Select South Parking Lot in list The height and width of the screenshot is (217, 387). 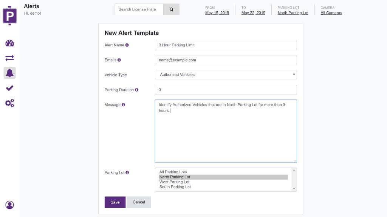click(175, 187)
